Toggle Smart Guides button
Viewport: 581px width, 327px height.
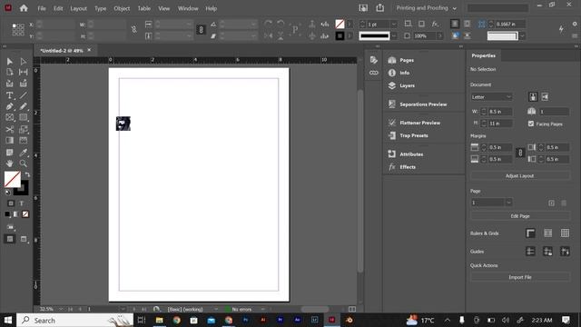(x=565, y=252)
